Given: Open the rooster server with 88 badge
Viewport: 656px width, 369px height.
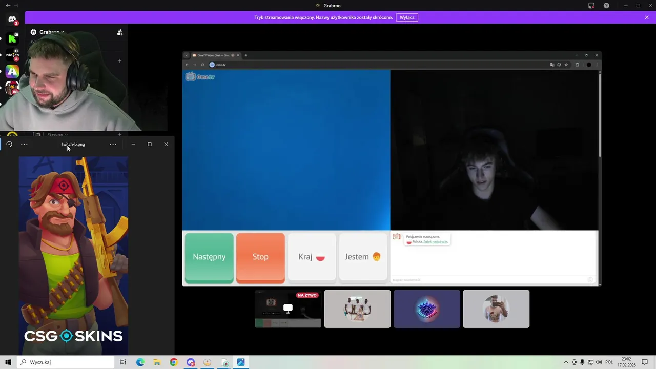Looking at the screenshot, I should [x=12, y=88].
